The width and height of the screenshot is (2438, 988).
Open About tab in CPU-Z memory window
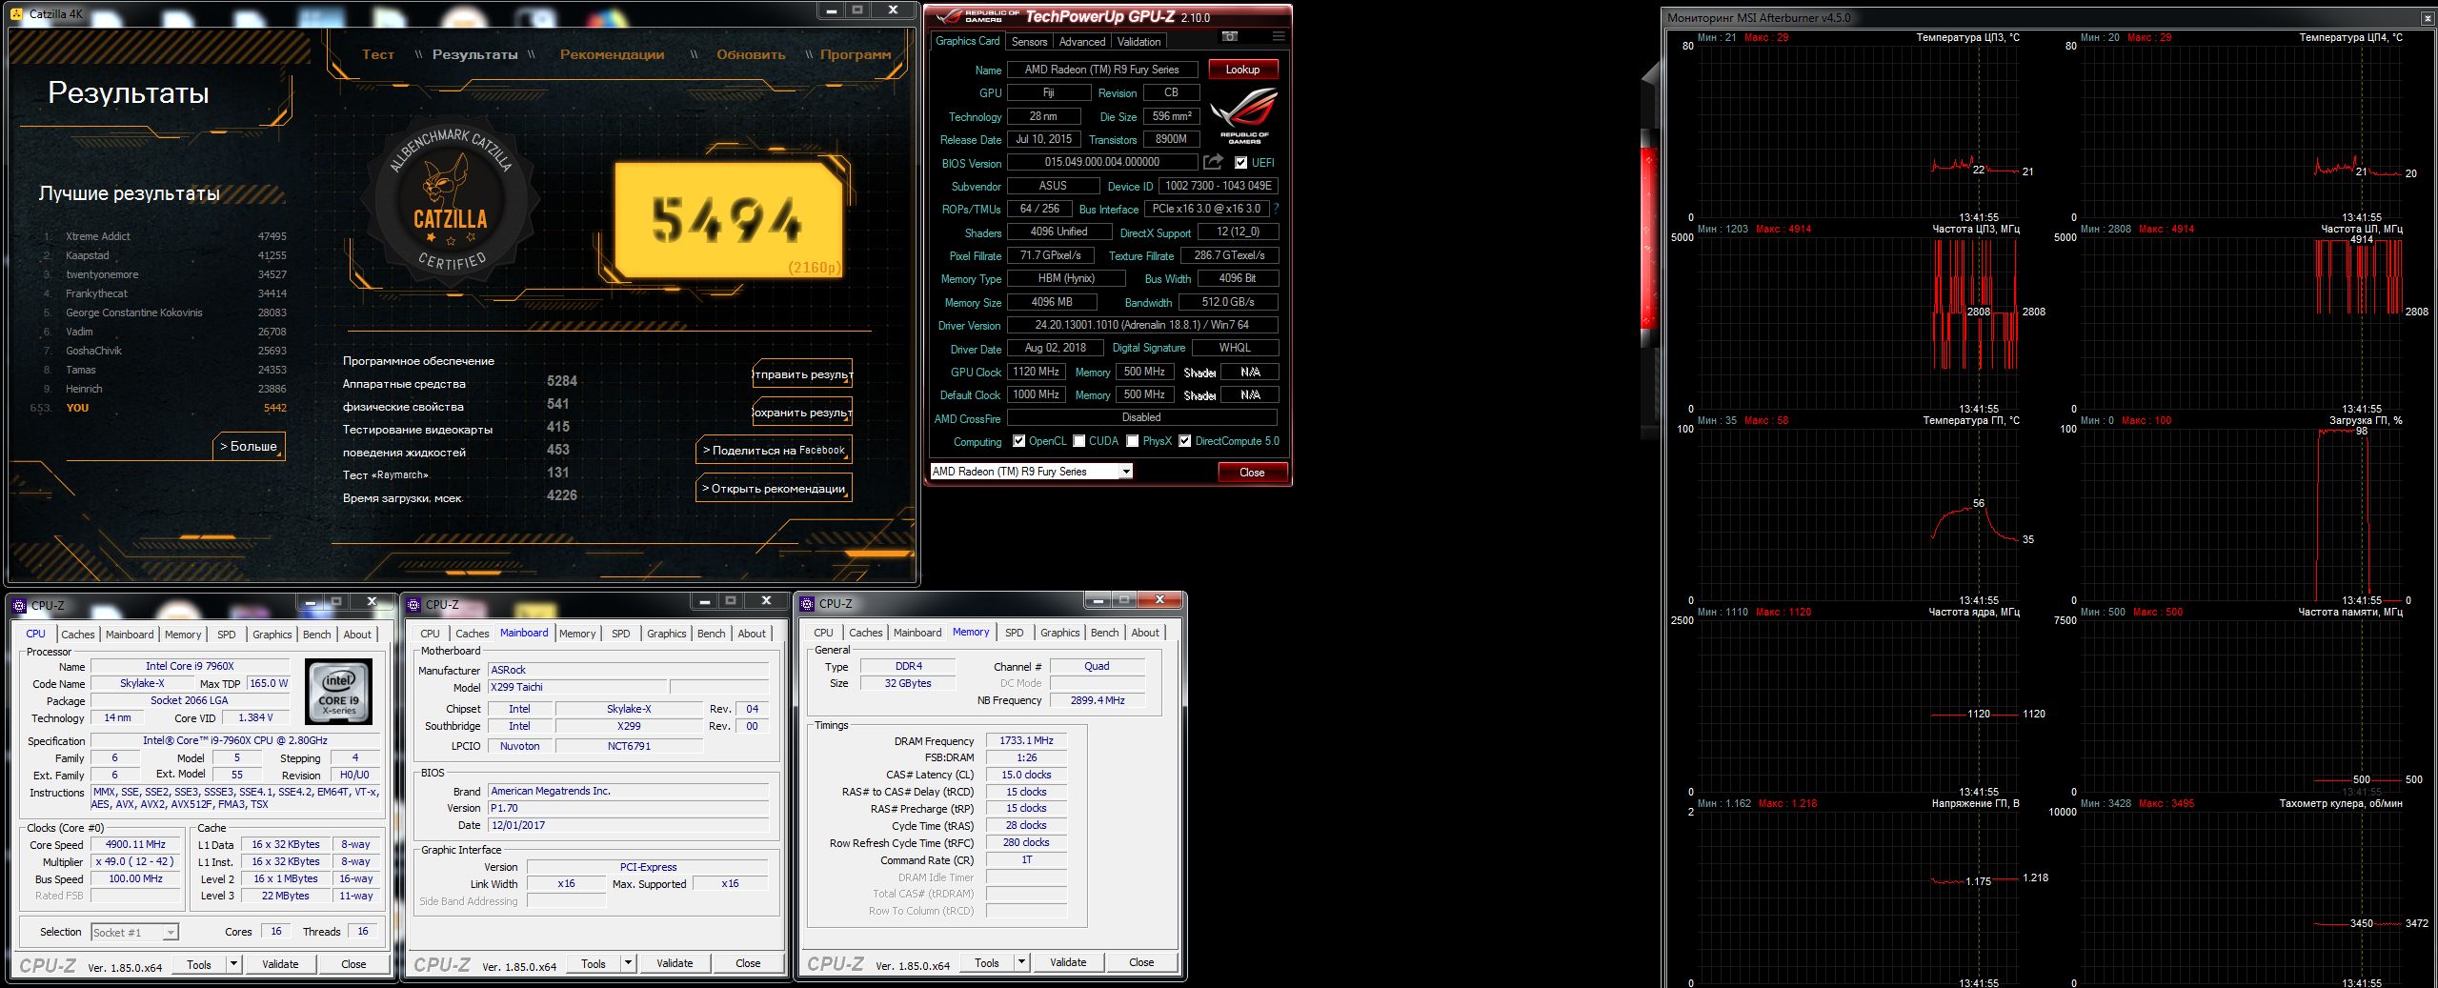click(1145, 633)
